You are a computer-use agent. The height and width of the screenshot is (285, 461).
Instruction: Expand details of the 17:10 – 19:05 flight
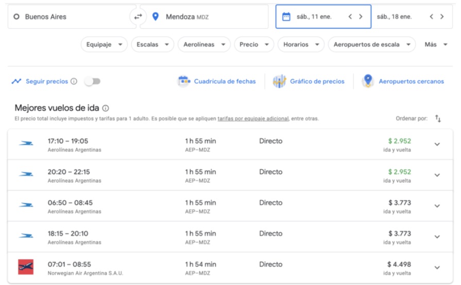437,144
